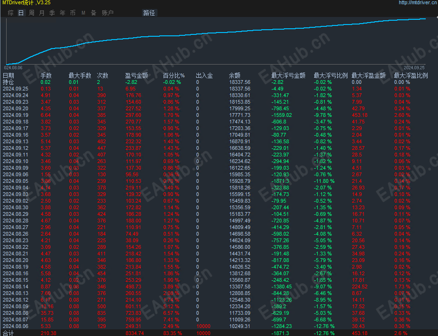Select the 日 daily statistics tab
This screenshot has width=438, height=336.
[21, 13]
